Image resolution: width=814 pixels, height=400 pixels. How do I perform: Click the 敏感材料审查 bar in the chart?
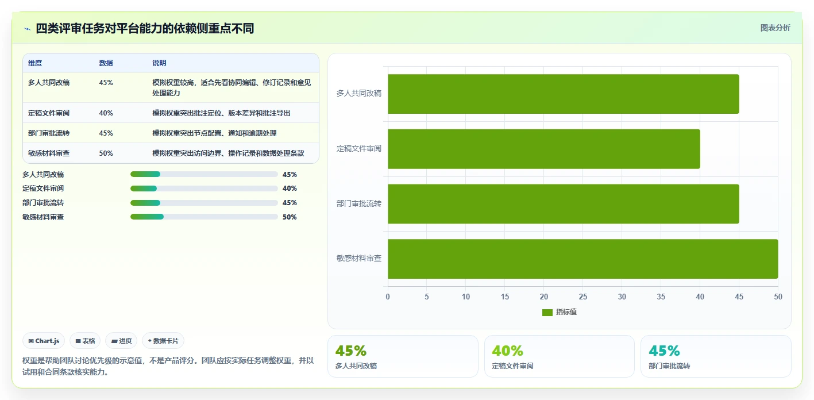(x=583, y=259)
